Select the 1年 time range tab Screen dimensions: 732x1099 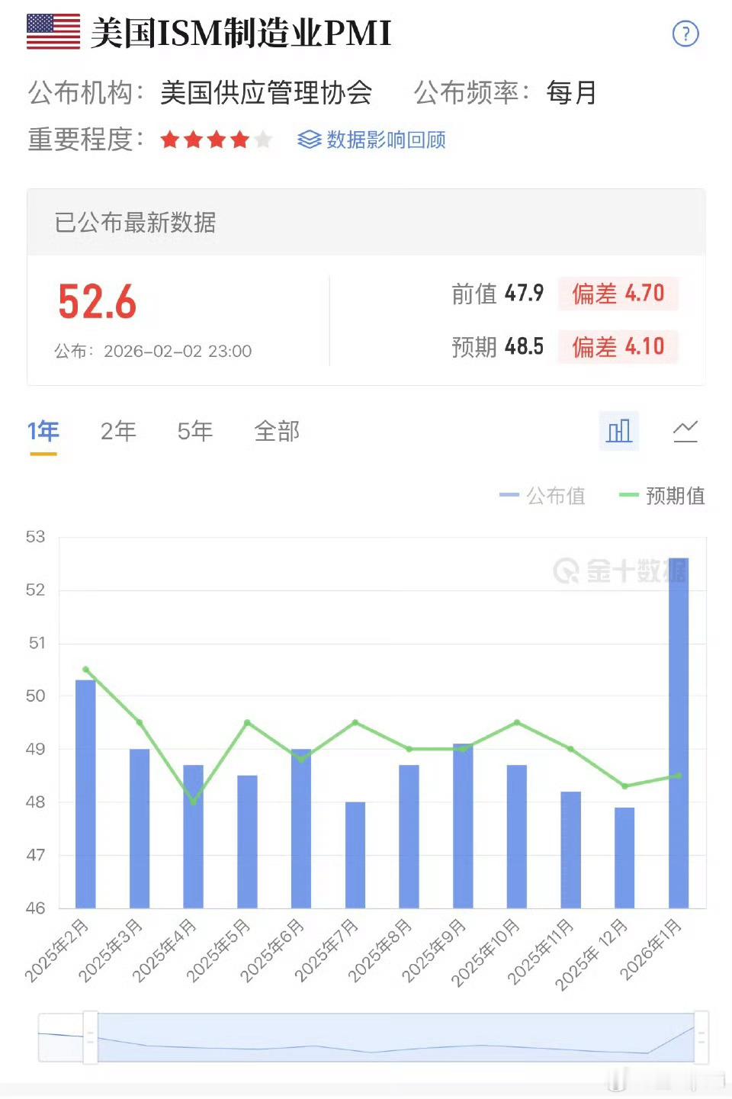(x=43, y=431)
